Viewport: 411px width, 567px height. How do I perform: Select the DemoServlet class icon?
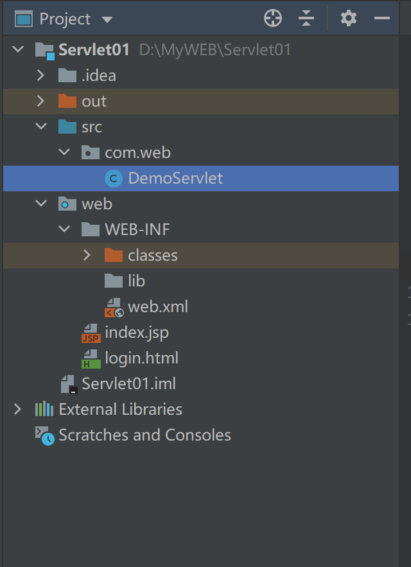point(113,179)
